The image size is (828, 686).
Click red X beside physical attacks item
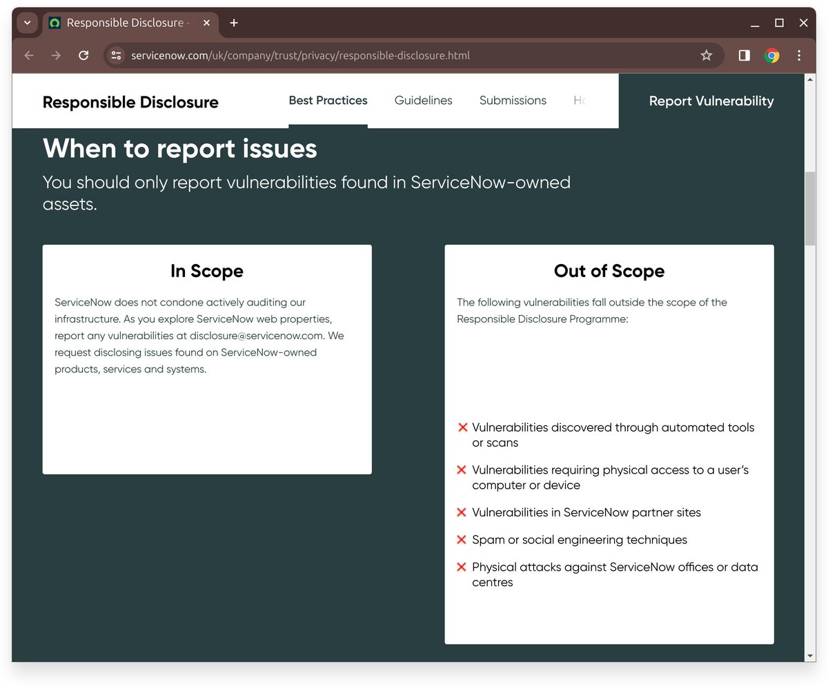462,567
